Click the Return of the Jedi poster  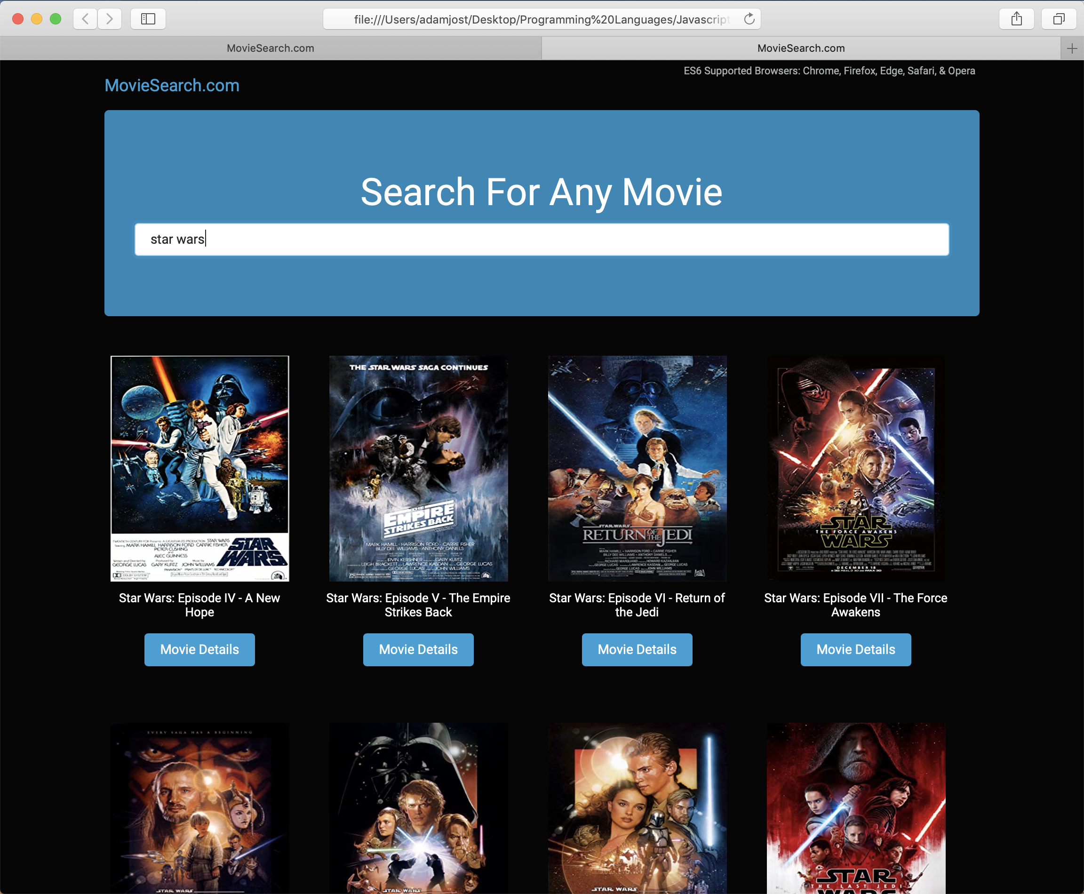click(638, 469)
